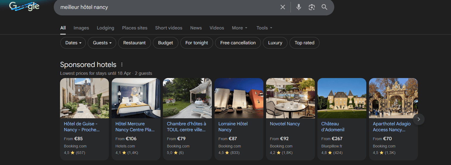Click the From €87 price
This screenshot has height=165, width=451.
228,139
